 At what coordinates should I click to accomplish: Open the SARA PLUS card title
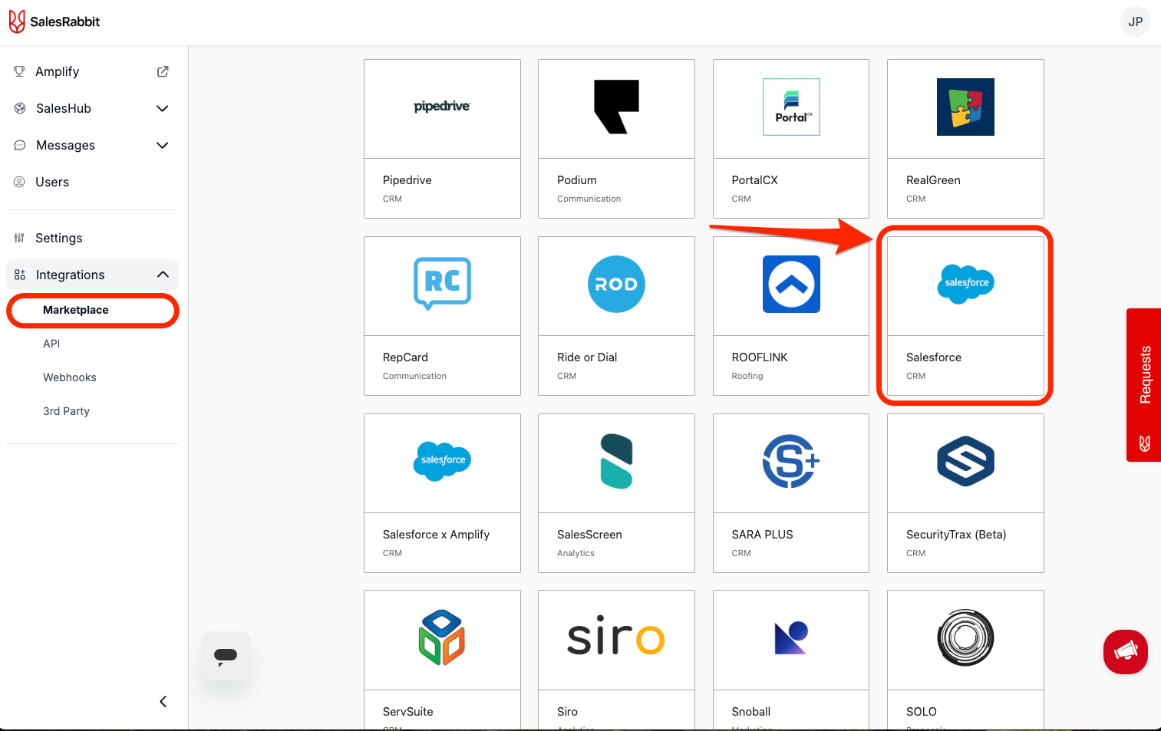(763, 535)
